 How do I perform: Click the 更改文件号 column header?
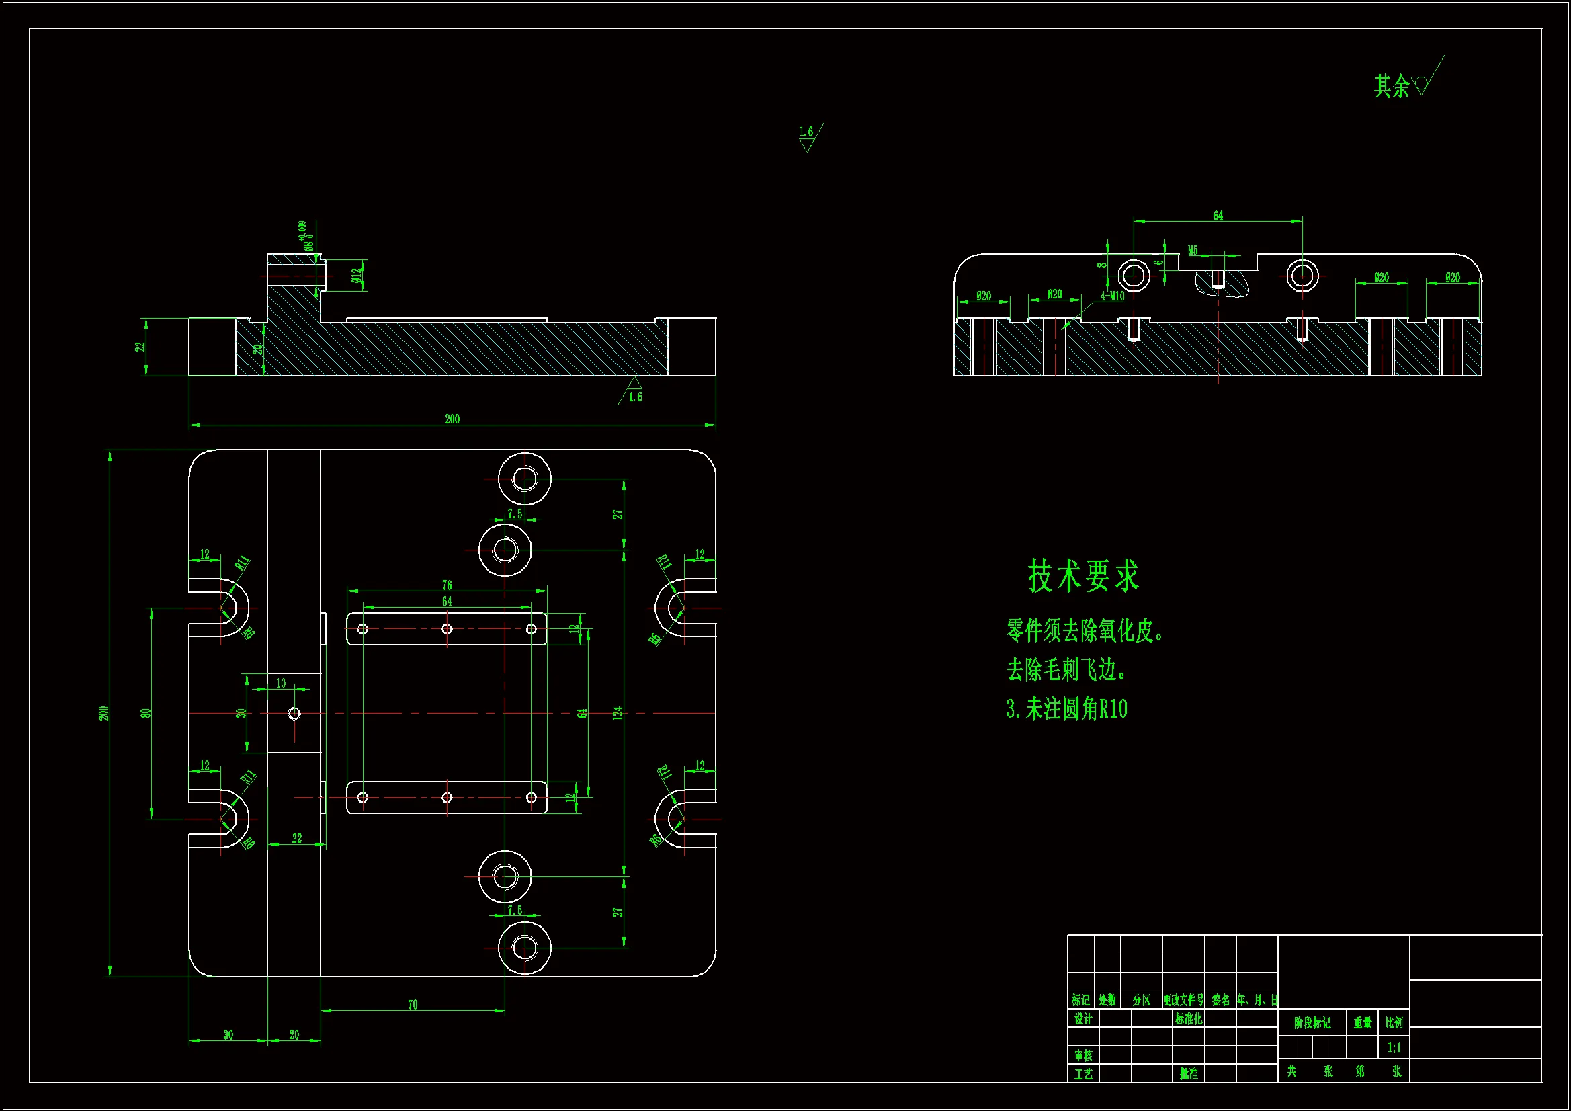[x=1184, y=1000]
